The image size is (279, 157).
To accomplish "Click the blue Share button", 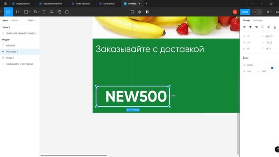I will click(x=245, y=12).
